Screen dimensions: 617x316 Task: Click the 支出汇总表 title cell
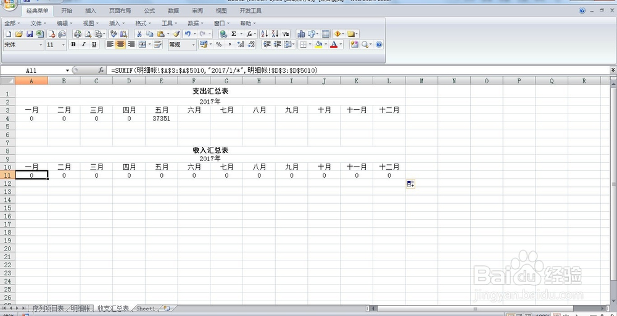[210, 91]
